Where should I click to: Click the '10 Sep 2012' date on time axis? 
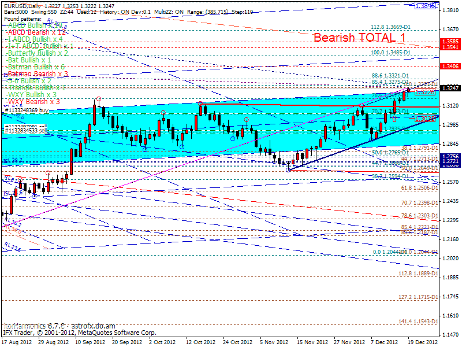[87, 342]
